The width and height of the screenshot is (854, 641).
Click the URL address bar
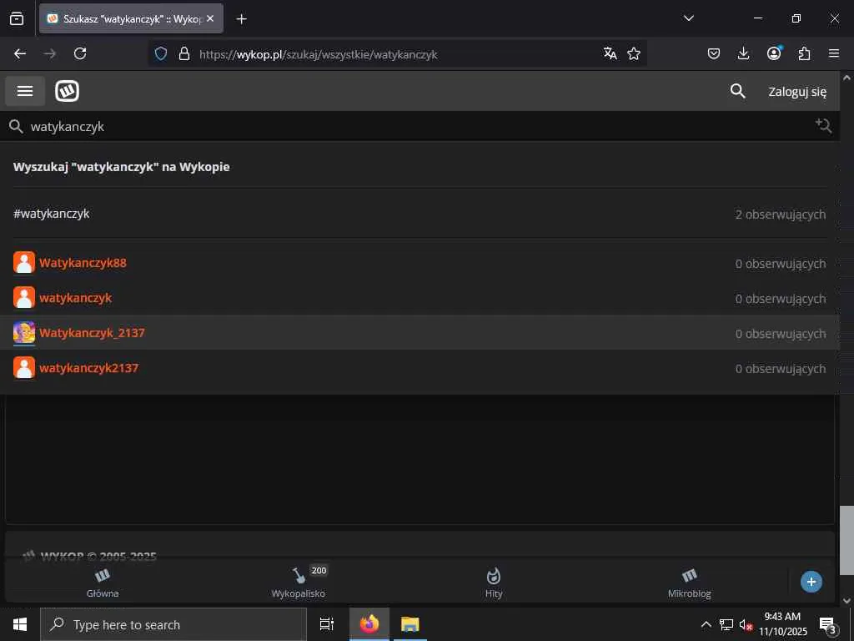[x=398, y=54]
